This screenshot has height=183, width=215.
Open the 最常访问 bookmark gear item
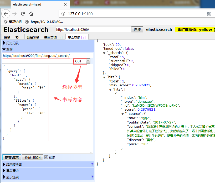(13, 22)
